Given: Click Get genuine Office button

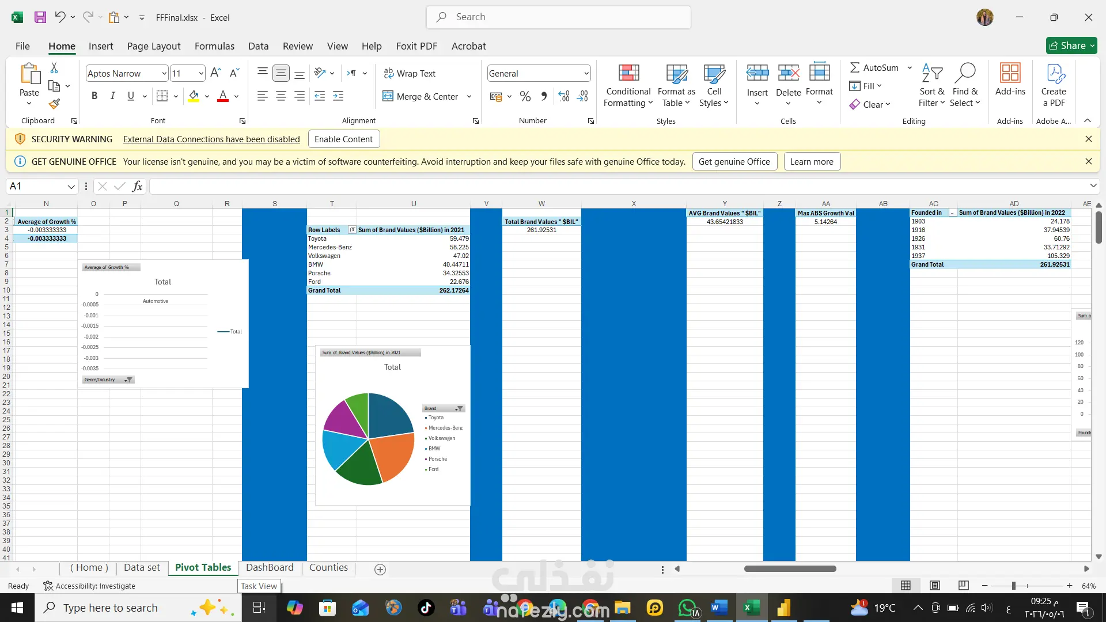Looking at the screenshot, I should click(734, 162).
